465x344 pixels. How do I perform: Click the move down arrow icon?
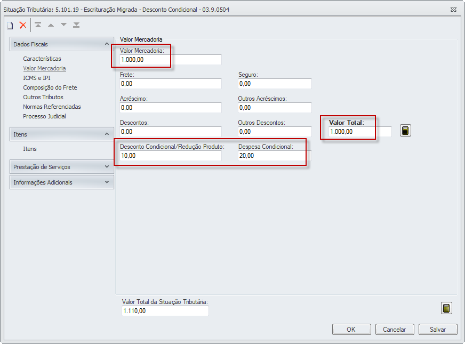pos(63,25)
